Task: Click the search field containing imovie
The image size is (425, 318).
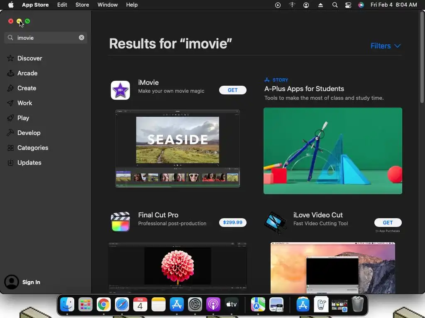Action: [x=46, y=38]
